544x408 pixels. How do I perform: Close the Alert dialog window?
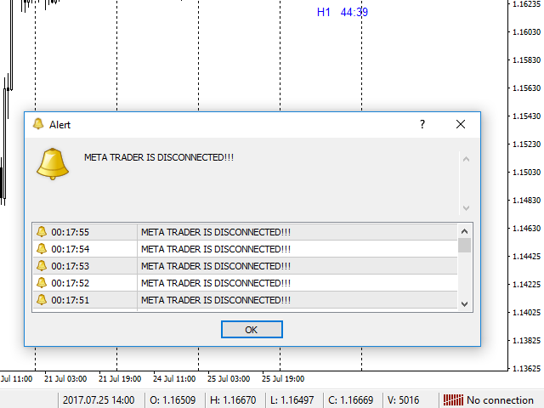point(461,124)
